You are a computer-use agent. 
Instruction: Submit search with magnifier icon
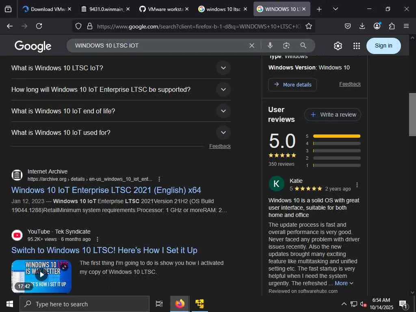click(303, 45)
